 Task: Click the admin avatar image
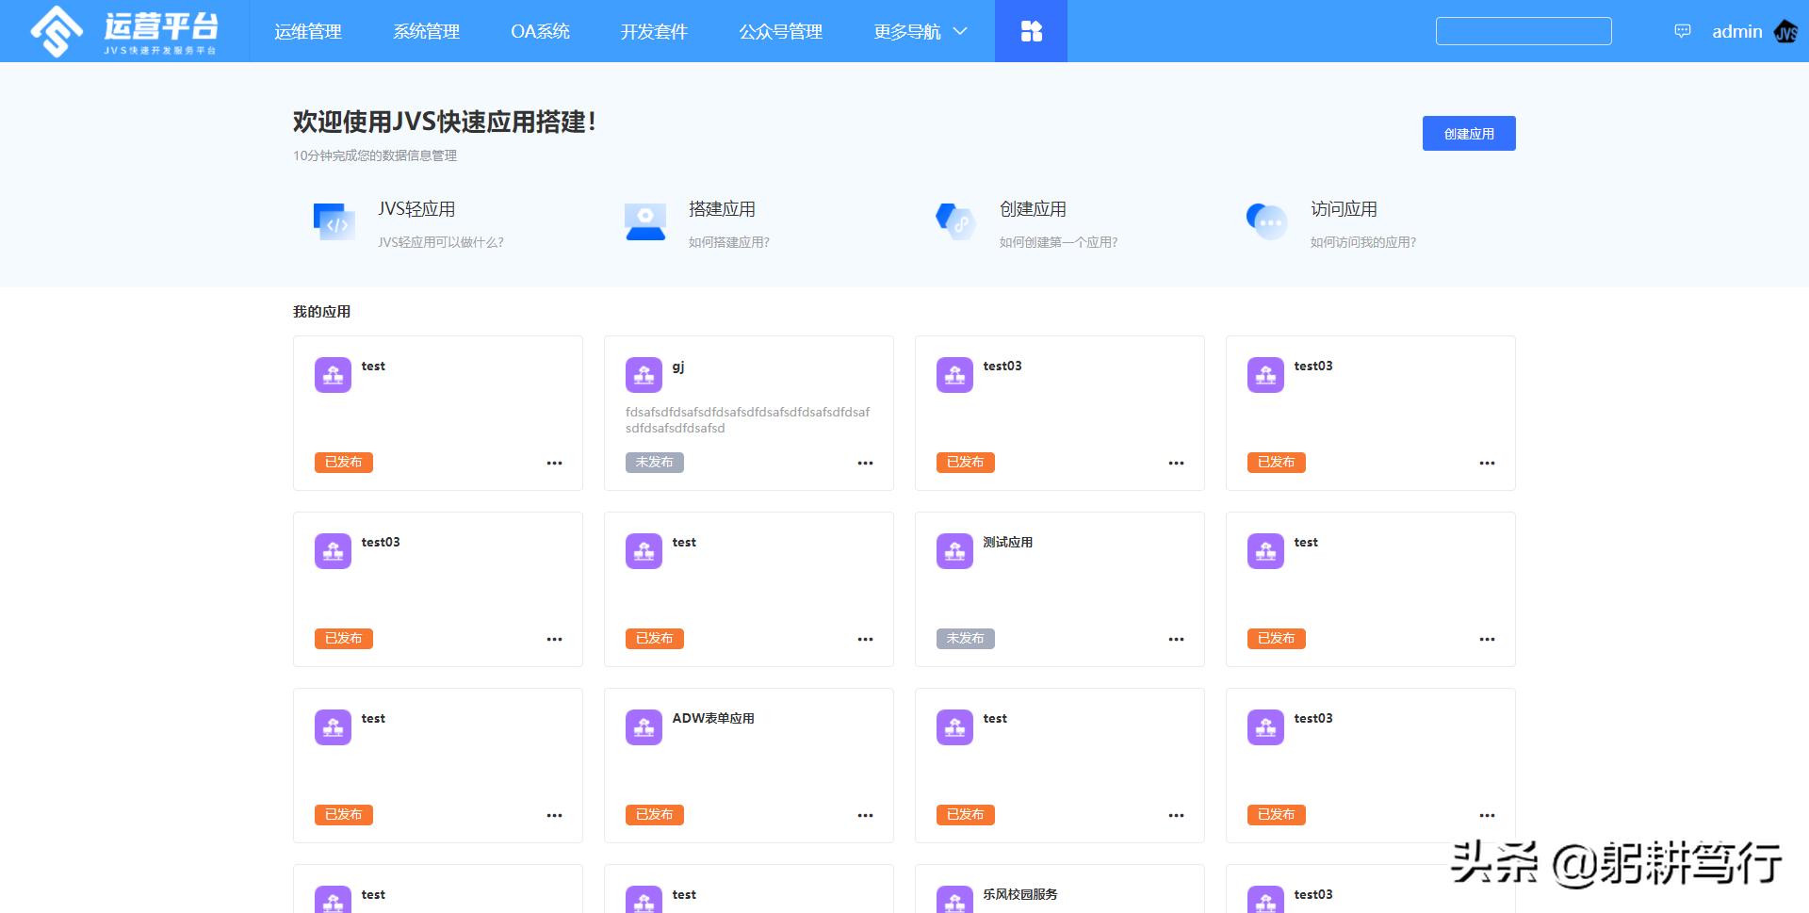(x=1785, y=32)
